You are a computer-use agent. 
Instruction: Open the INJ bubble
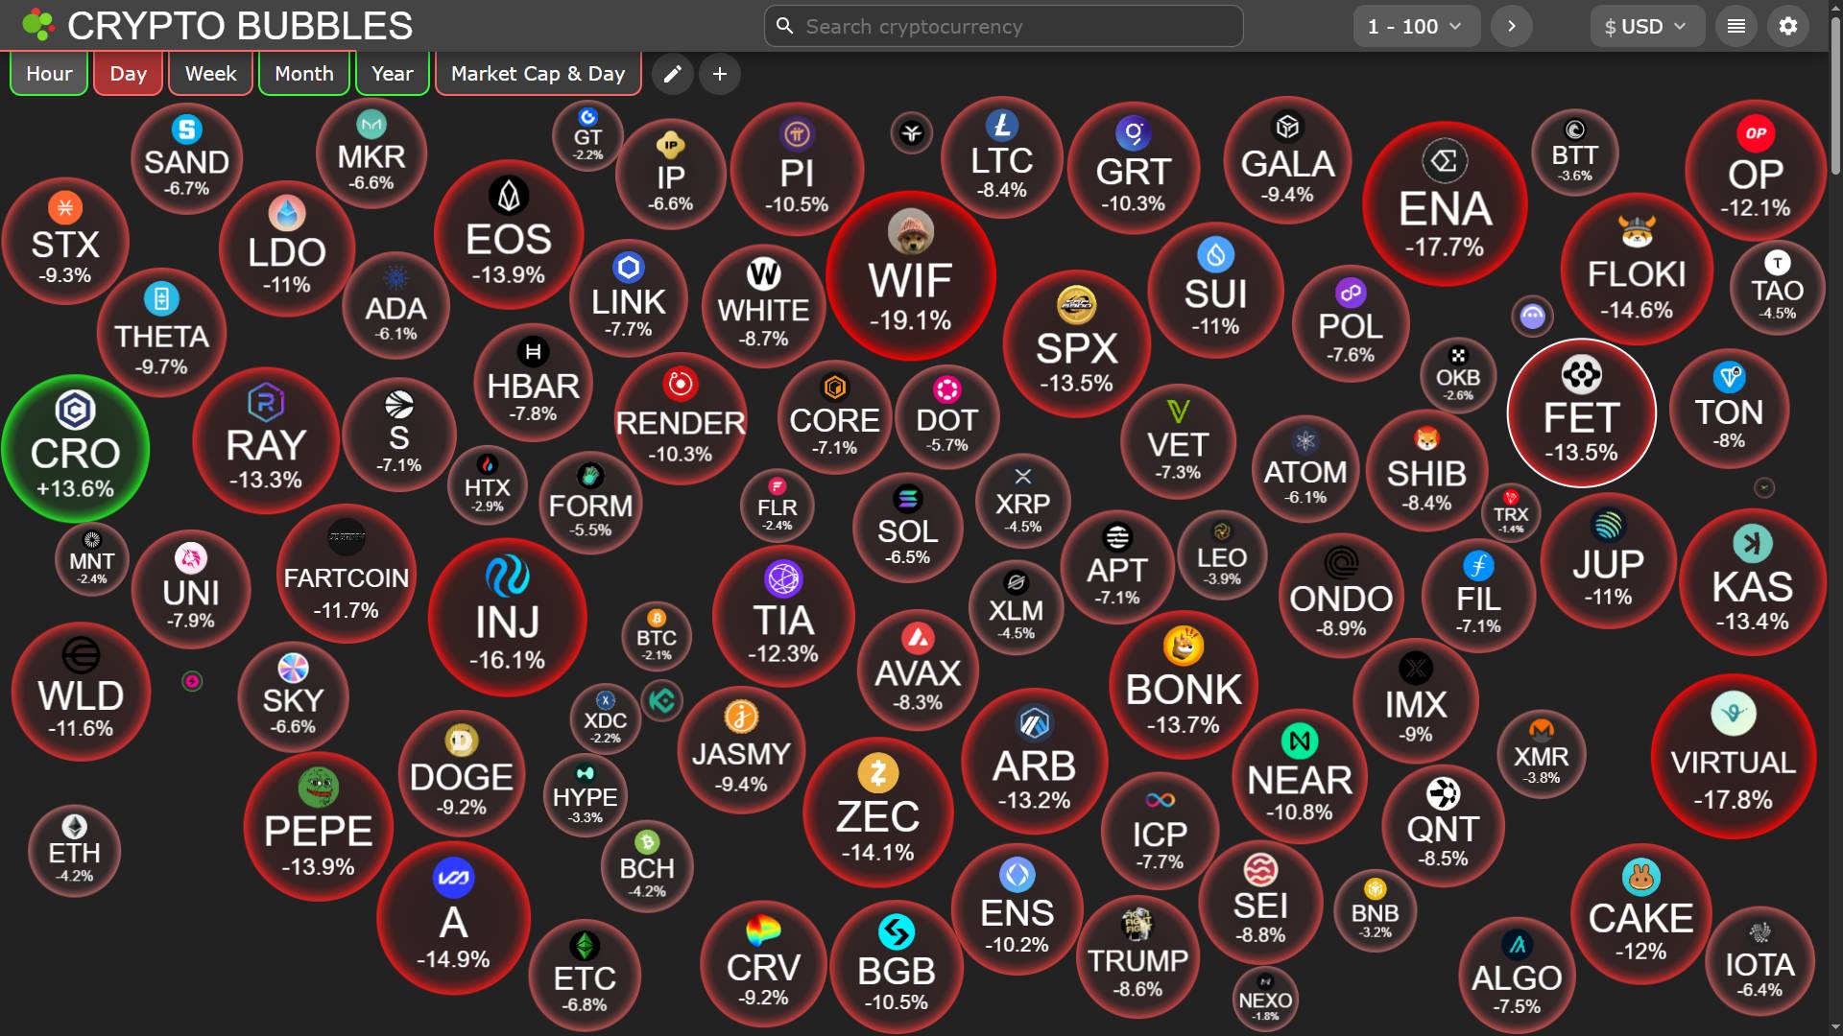tap(508, 617)
